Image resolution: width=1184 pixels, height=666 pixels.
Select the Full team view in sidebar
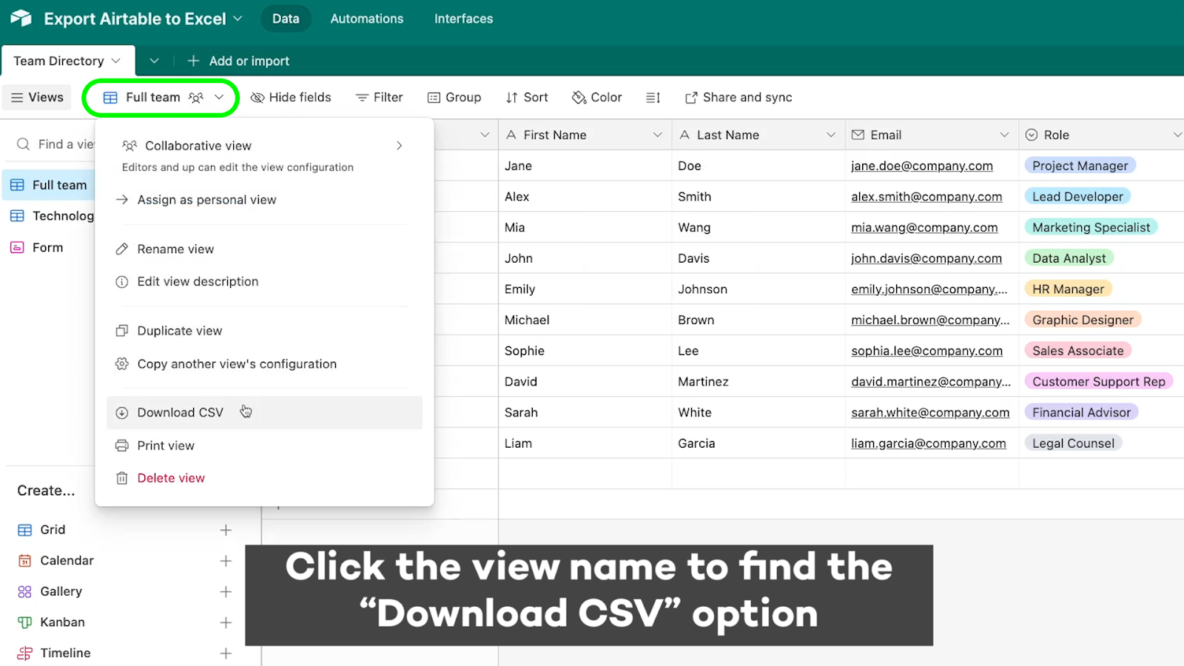click(x=49, y=185)
